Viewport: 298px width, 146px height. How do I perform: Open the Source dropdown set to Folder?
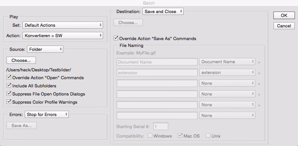coord(45,49)
